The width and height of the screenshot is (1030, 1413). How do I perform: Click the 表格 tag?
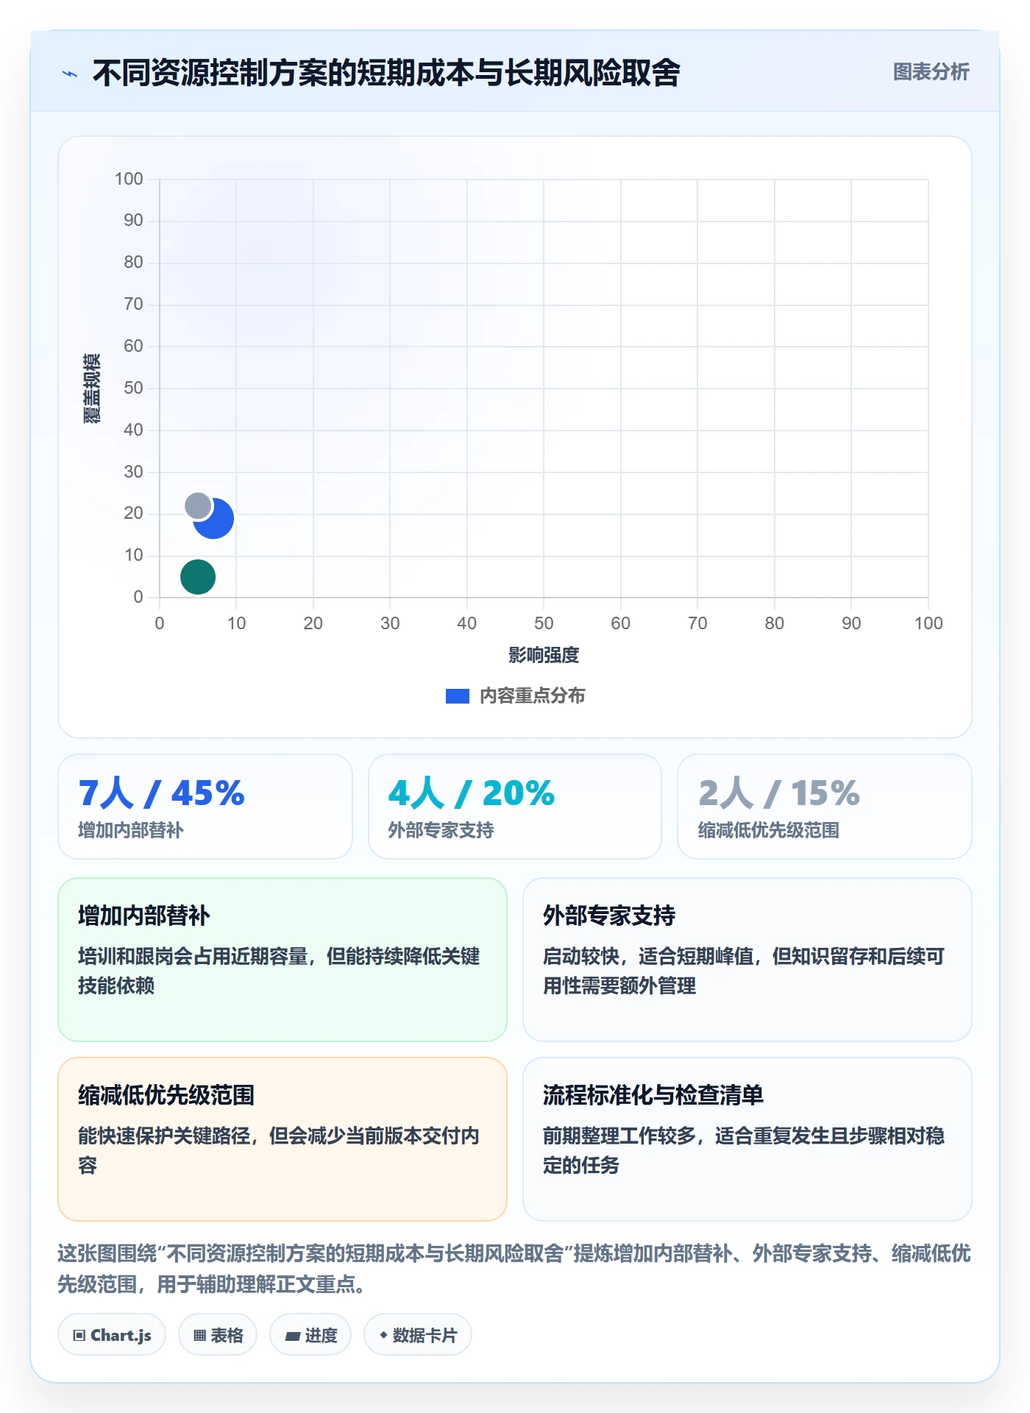(218, 1335)
